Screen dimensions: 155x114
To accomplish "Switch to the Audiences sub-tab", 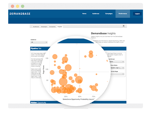I will pos(36,27).
